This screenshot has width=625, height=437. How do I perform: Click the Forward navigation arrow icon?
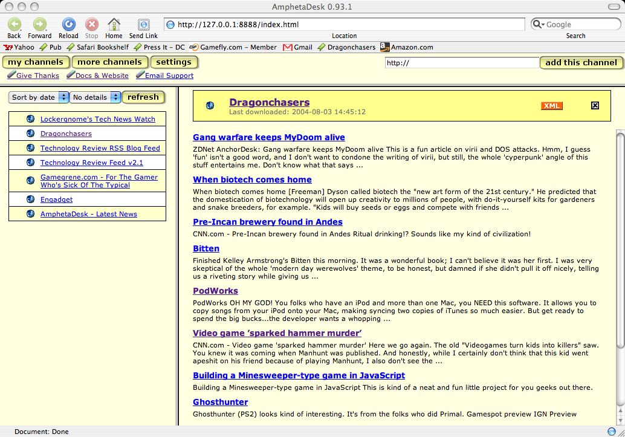pyautogui.click(x=40, y=24)
